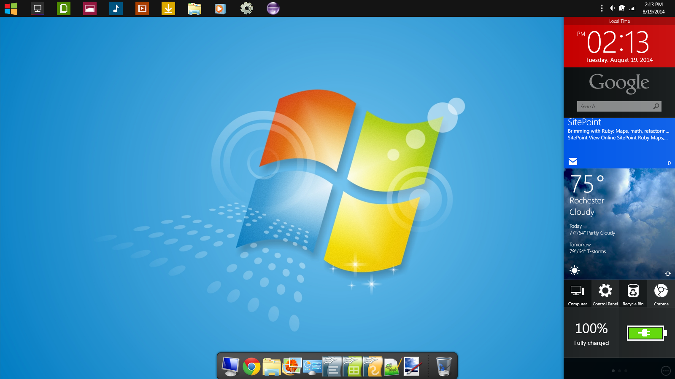The image size is (675, 379).
Task: Click the mail envelope icon
Action: pyautogui.click(x=573, y=161)
